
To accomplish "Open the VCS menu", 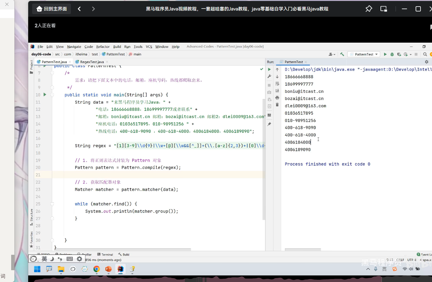I will point(149,47).
